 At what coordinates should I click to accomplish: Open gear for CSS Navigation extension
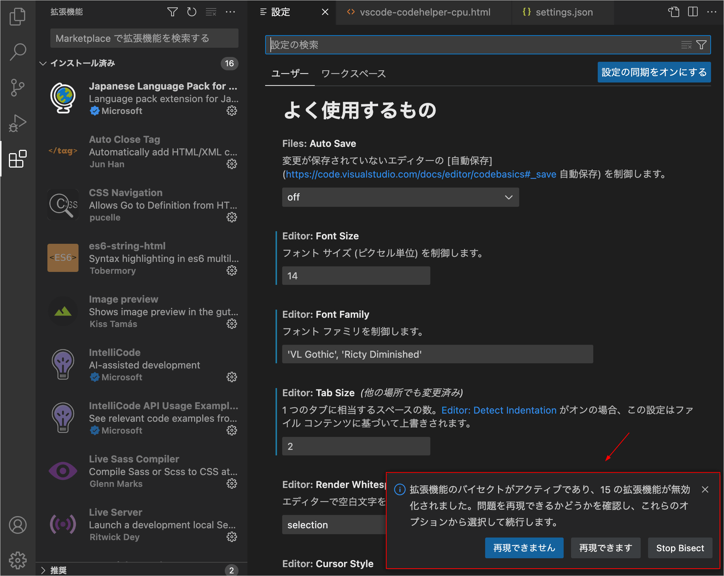click(232, 217)
